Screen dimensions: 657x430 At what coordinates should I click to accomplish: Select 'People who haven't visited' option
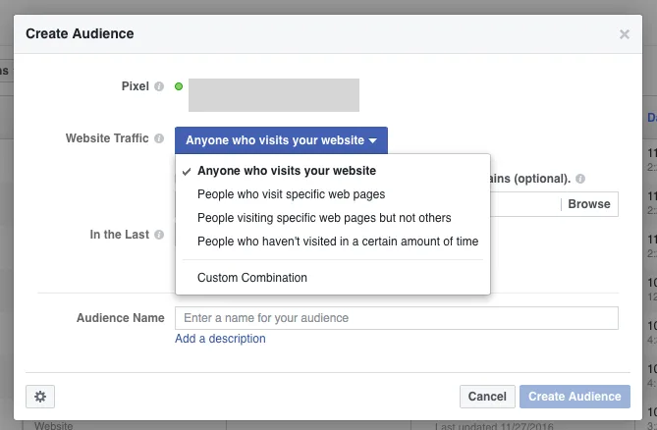(337, 242)
